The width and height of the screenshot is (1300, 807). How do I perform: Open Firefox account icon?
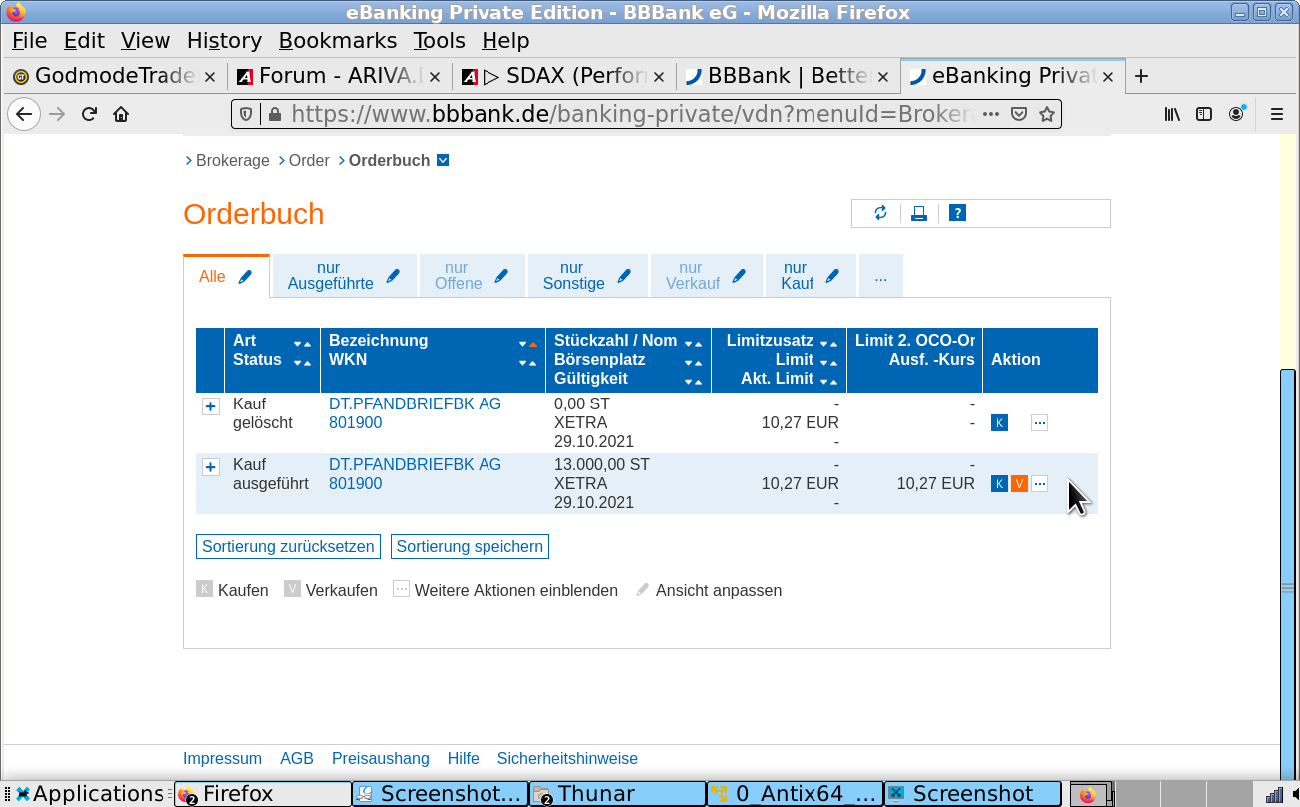click(x=1236, y=114)
